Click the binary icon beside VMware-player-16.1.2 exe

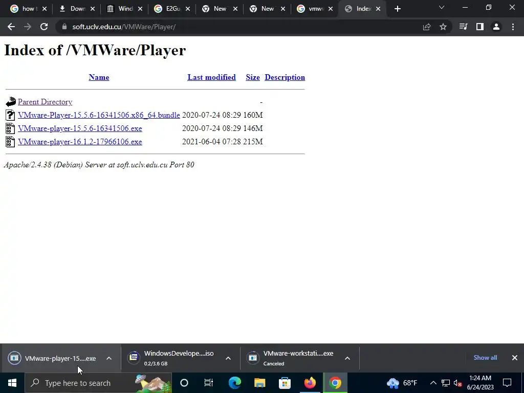point(10,142)
